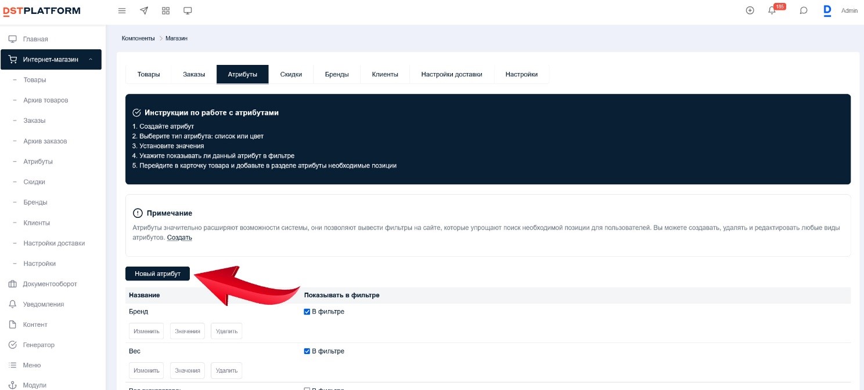The width and height of the screenshot is (864, 390).
Task: Uncheck 'В фильтре' checkbox for Бренд
Action: click(x=307, y=312)
